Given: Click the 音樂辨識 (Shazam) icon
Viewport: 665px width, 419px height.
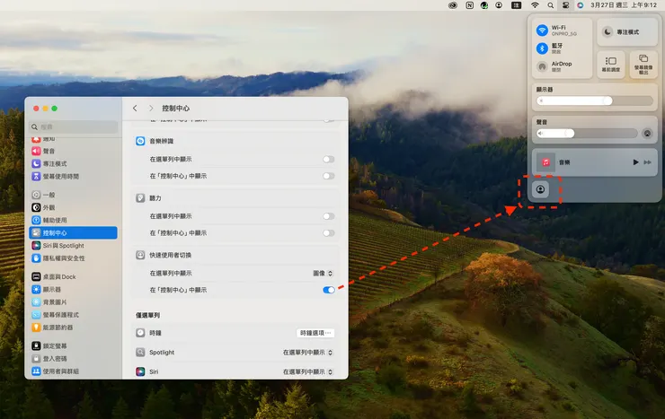Looking at the screenshot, I should tap(140, 141).
